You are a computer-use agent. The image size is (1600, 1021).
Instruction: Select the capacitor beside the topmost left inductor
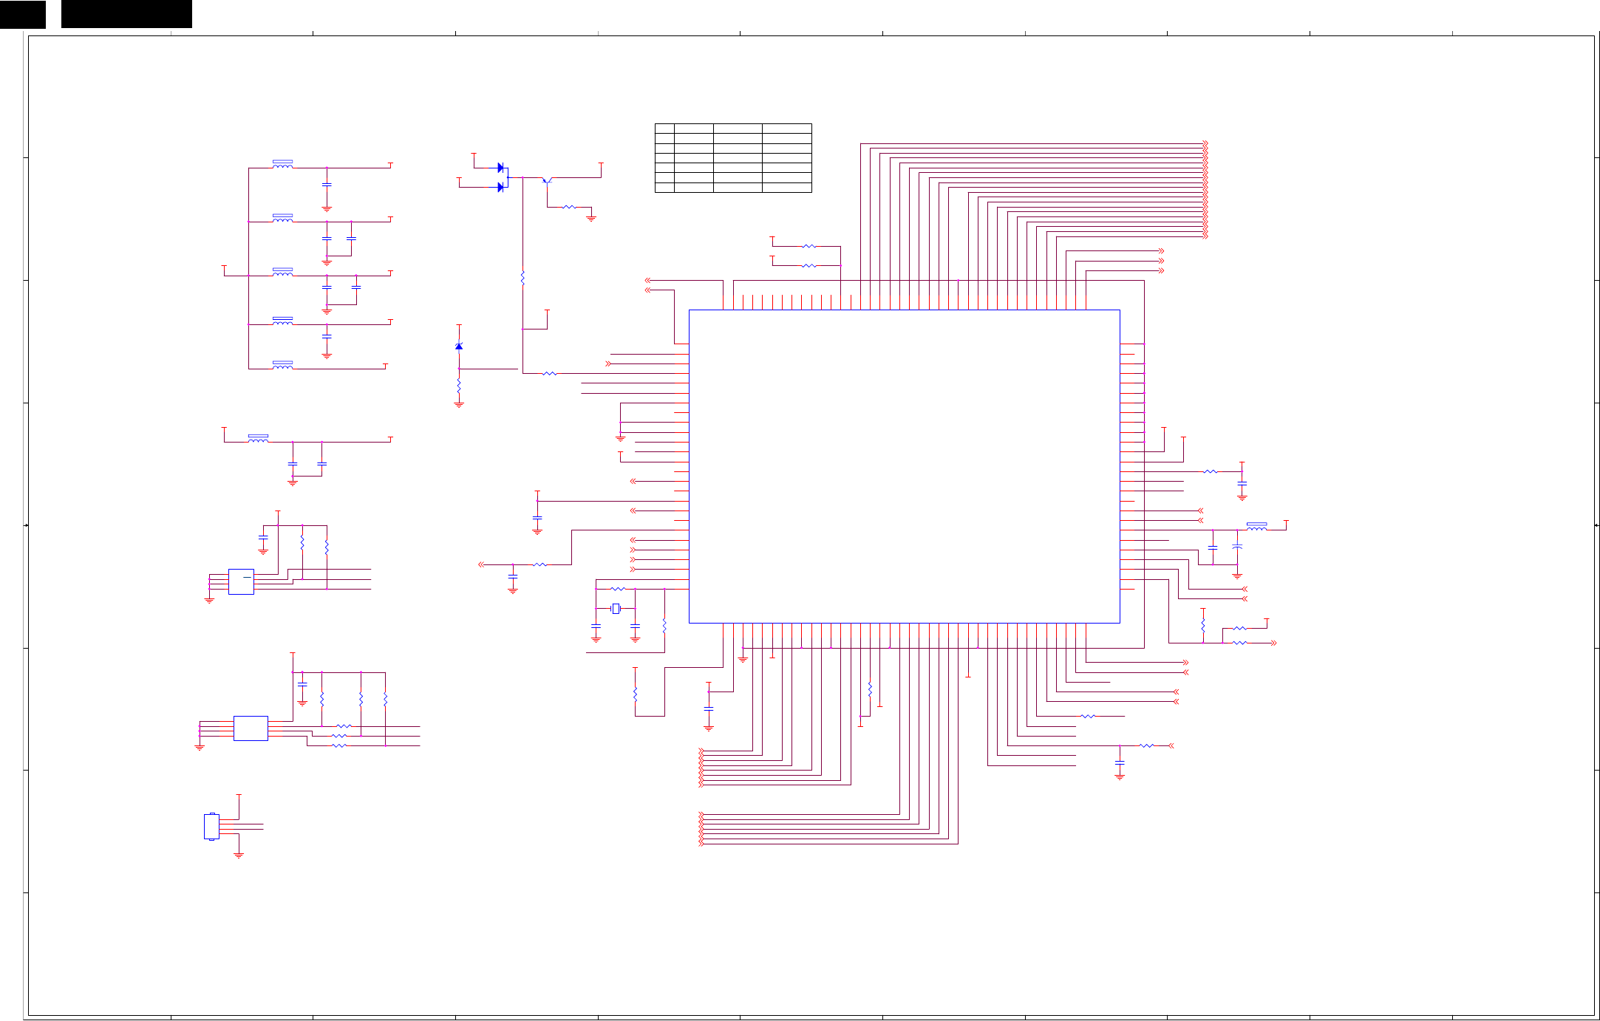327,185
